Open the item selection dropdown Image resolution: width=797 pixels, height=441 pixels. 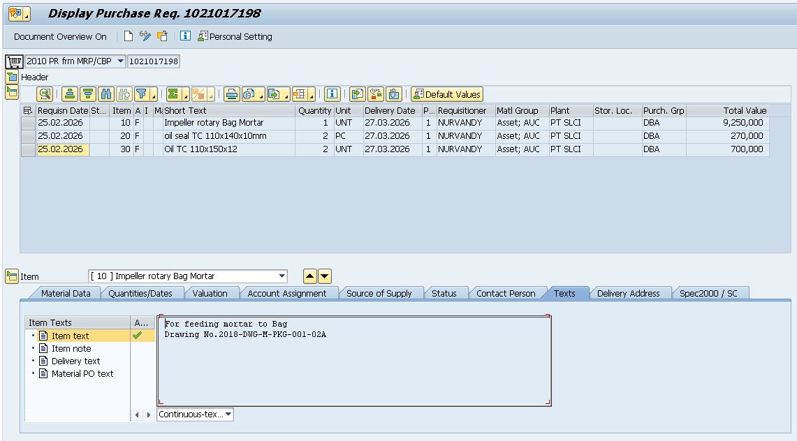tap(282, 276)
